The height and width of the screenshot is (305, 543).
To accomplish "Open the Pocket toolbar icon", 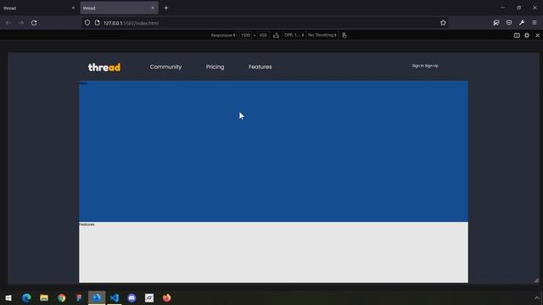I will (509, 23).
